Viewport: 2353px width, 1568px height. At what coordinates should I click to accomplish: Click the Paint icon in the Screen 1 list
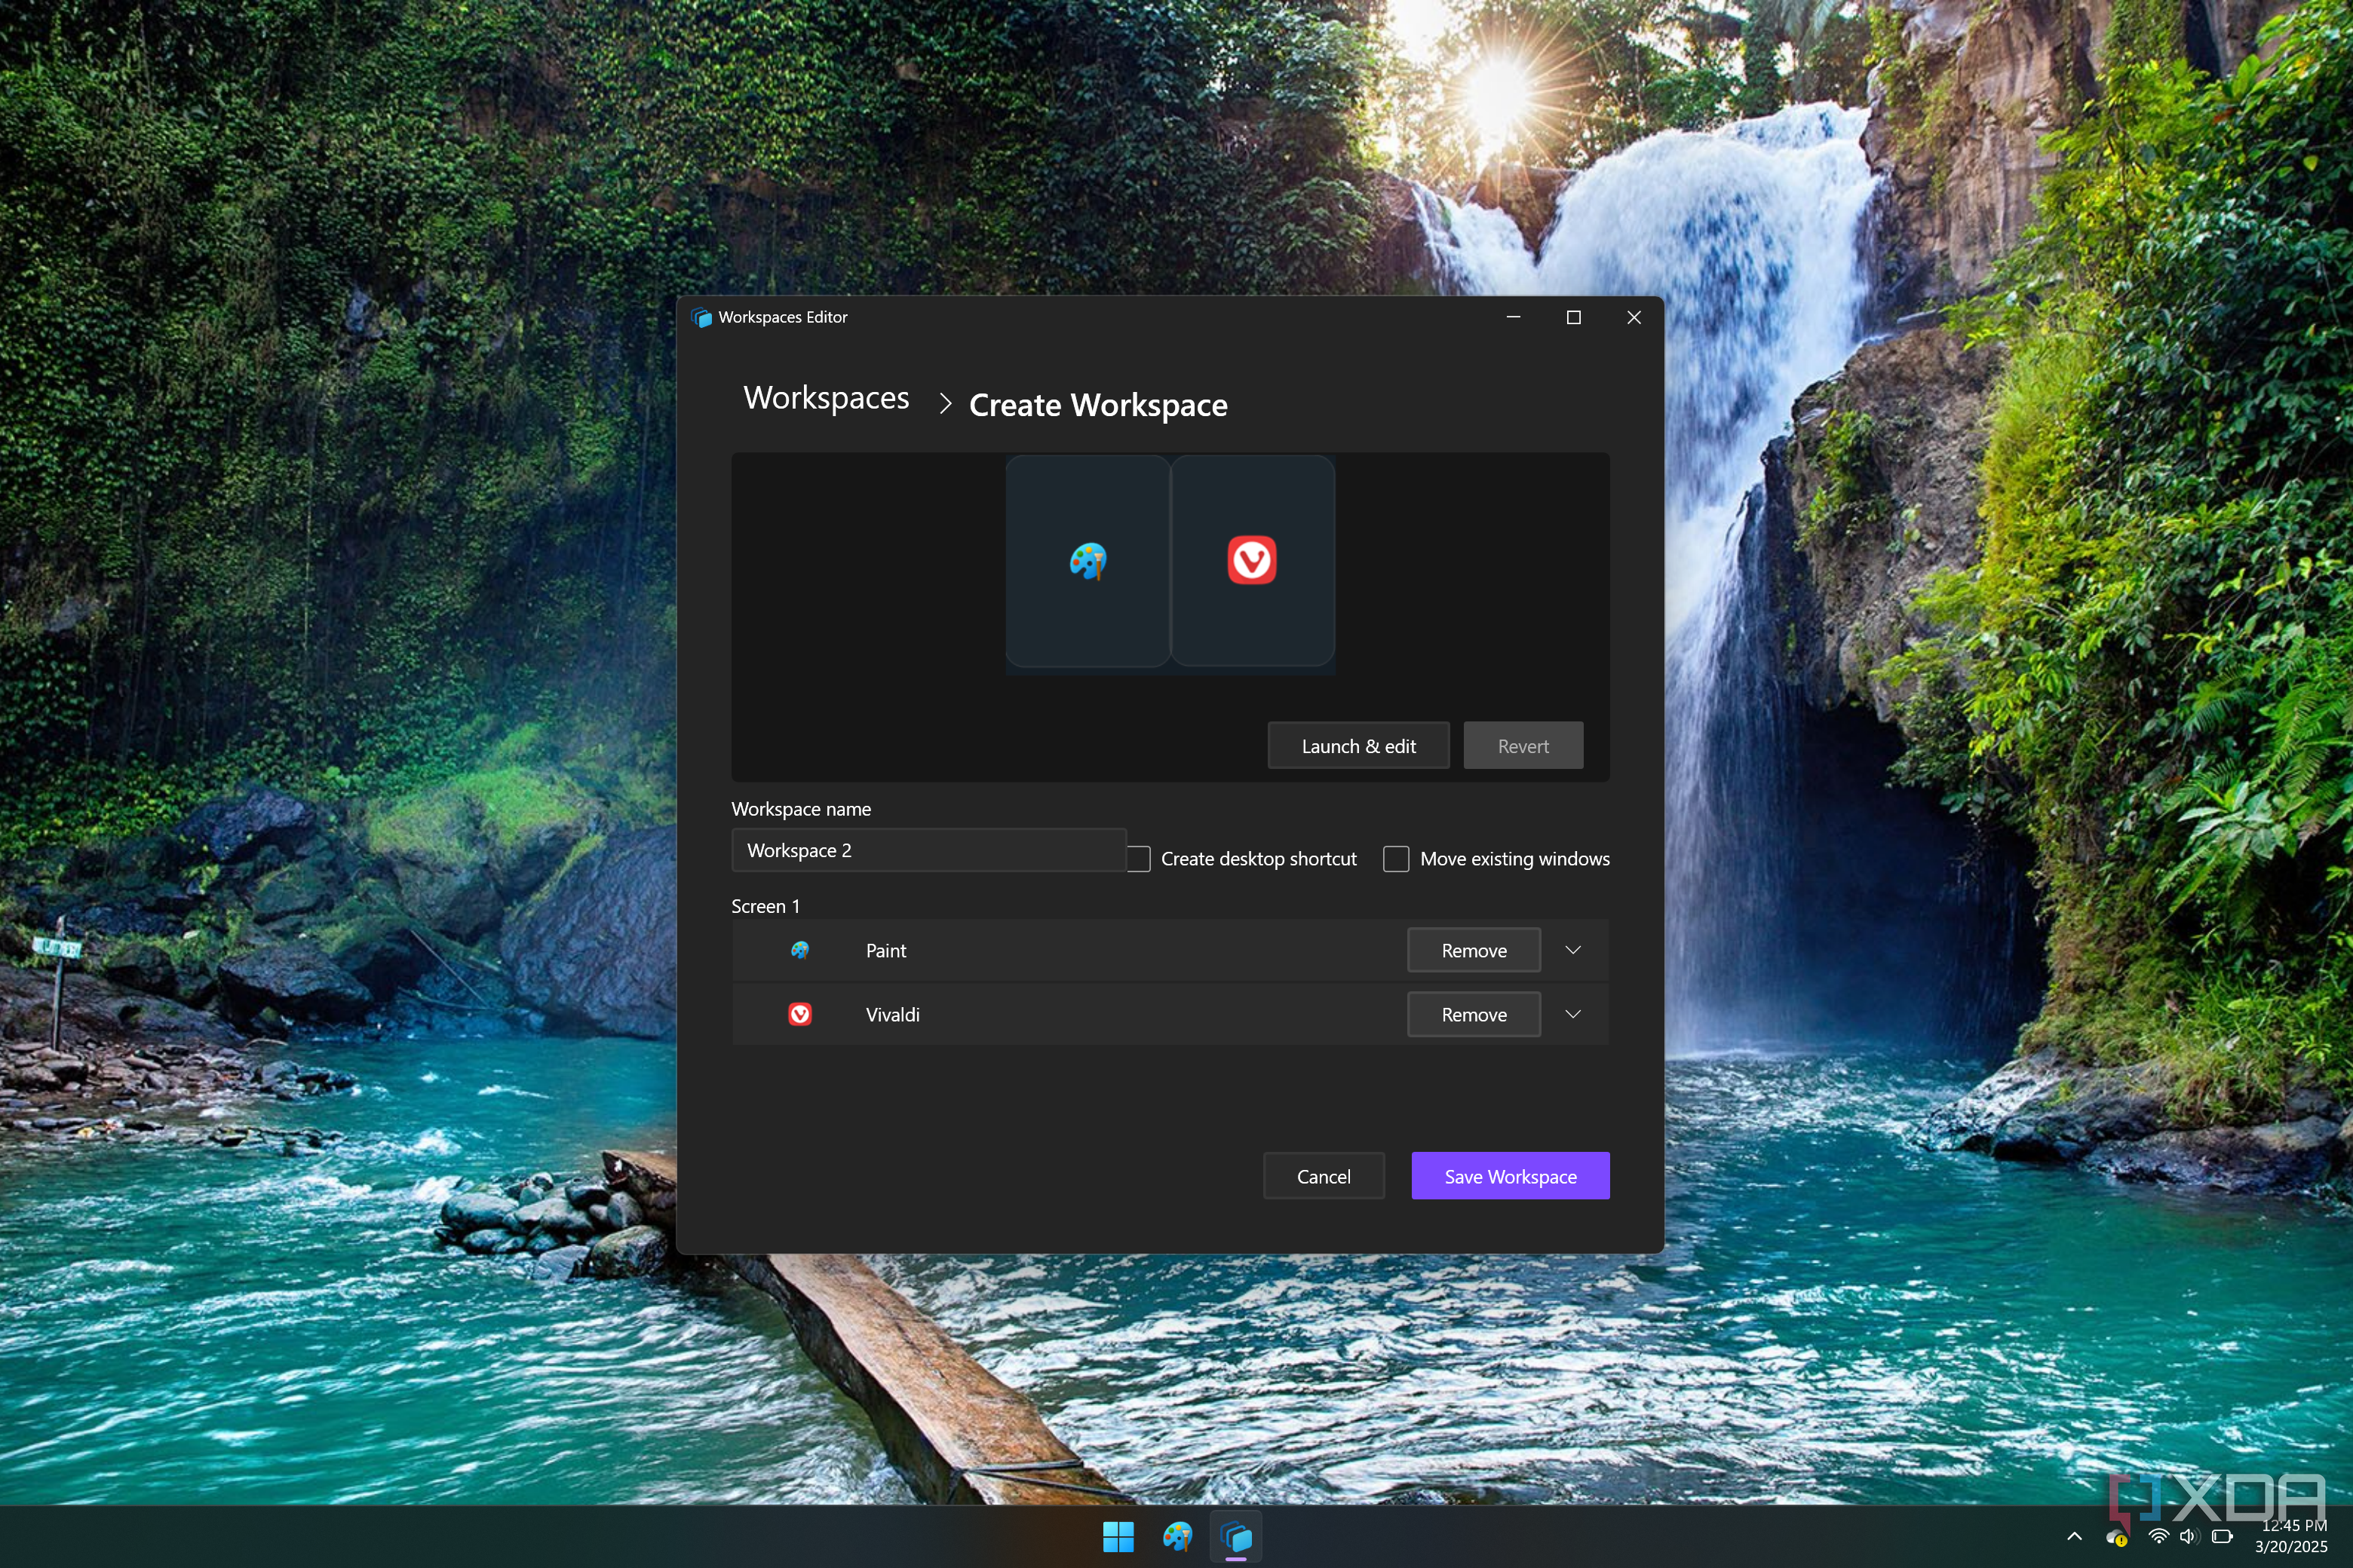click(x=799, y=950)
